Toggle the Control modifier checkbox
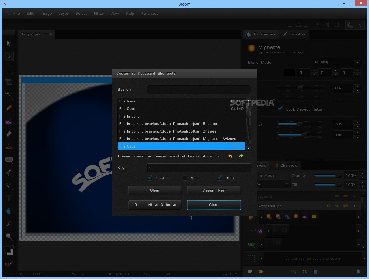369x279 pixels. (150, 178)
